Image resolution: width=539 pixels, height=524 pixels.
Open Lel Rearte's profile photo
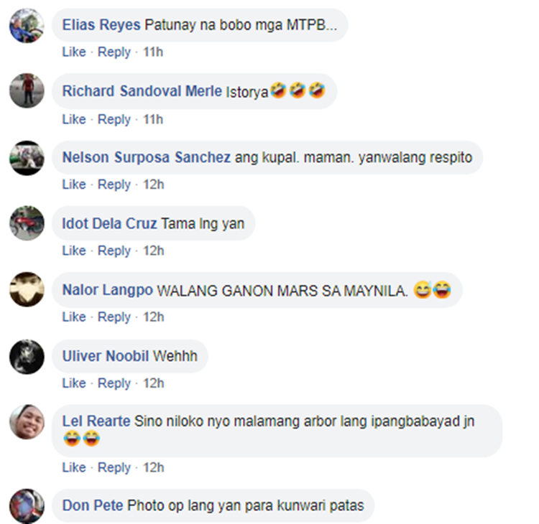point(27,421)
